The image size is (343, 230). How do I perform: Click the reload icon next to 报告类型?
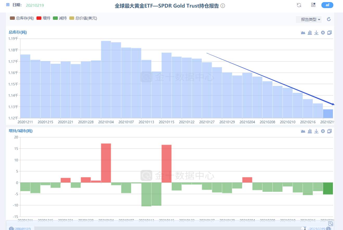pos(329,19)
